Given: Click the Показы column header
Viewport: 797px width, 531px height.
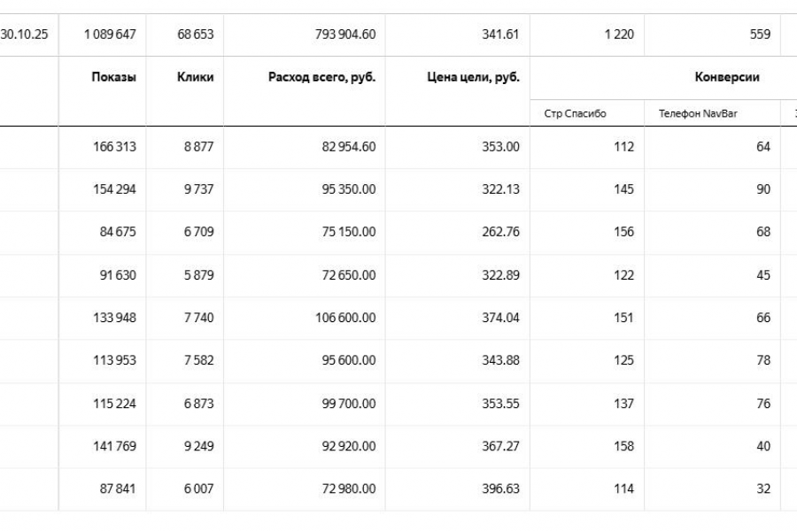Looking at the screenshot, I should point(113,77).
